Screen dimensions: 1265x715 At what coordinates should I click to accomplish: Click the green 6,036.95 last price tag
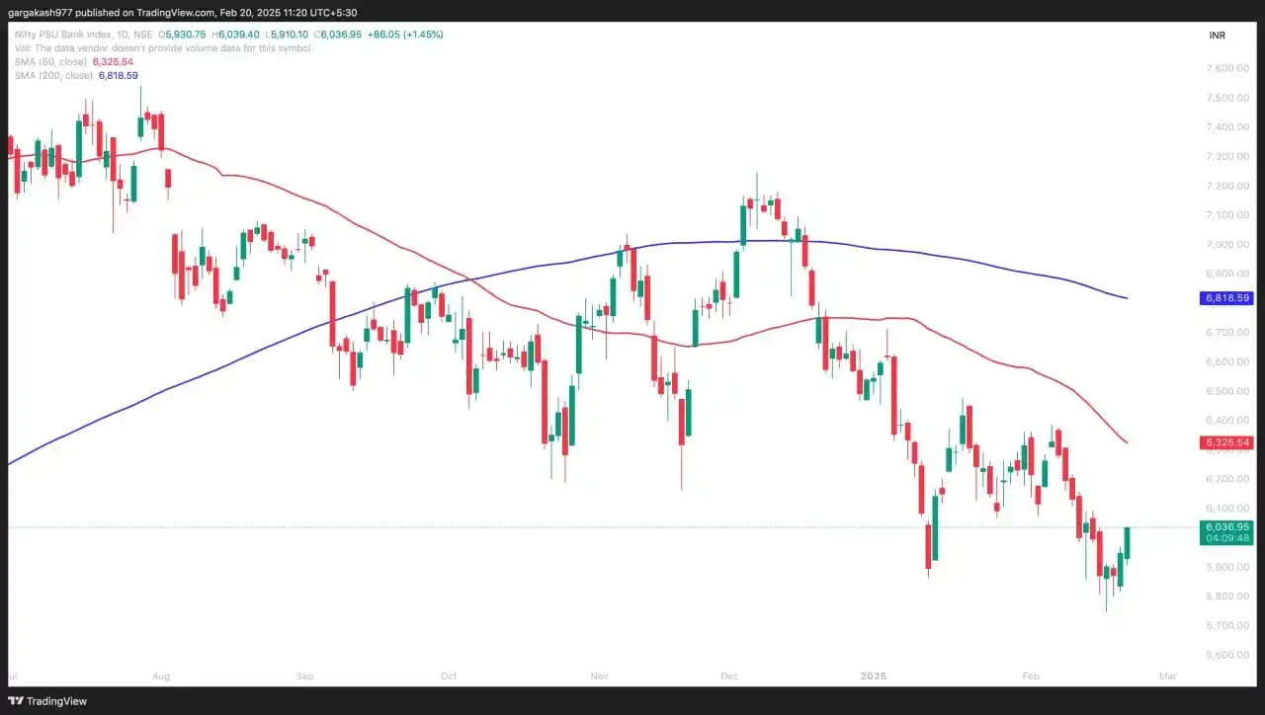[1226, 527]
